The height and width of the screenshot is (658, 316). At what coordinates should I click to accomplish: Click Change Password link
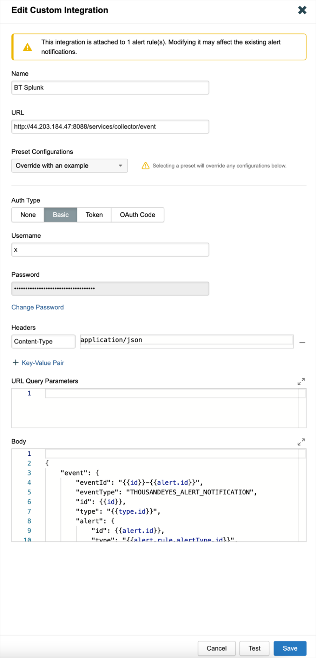(x=38, y=307)
